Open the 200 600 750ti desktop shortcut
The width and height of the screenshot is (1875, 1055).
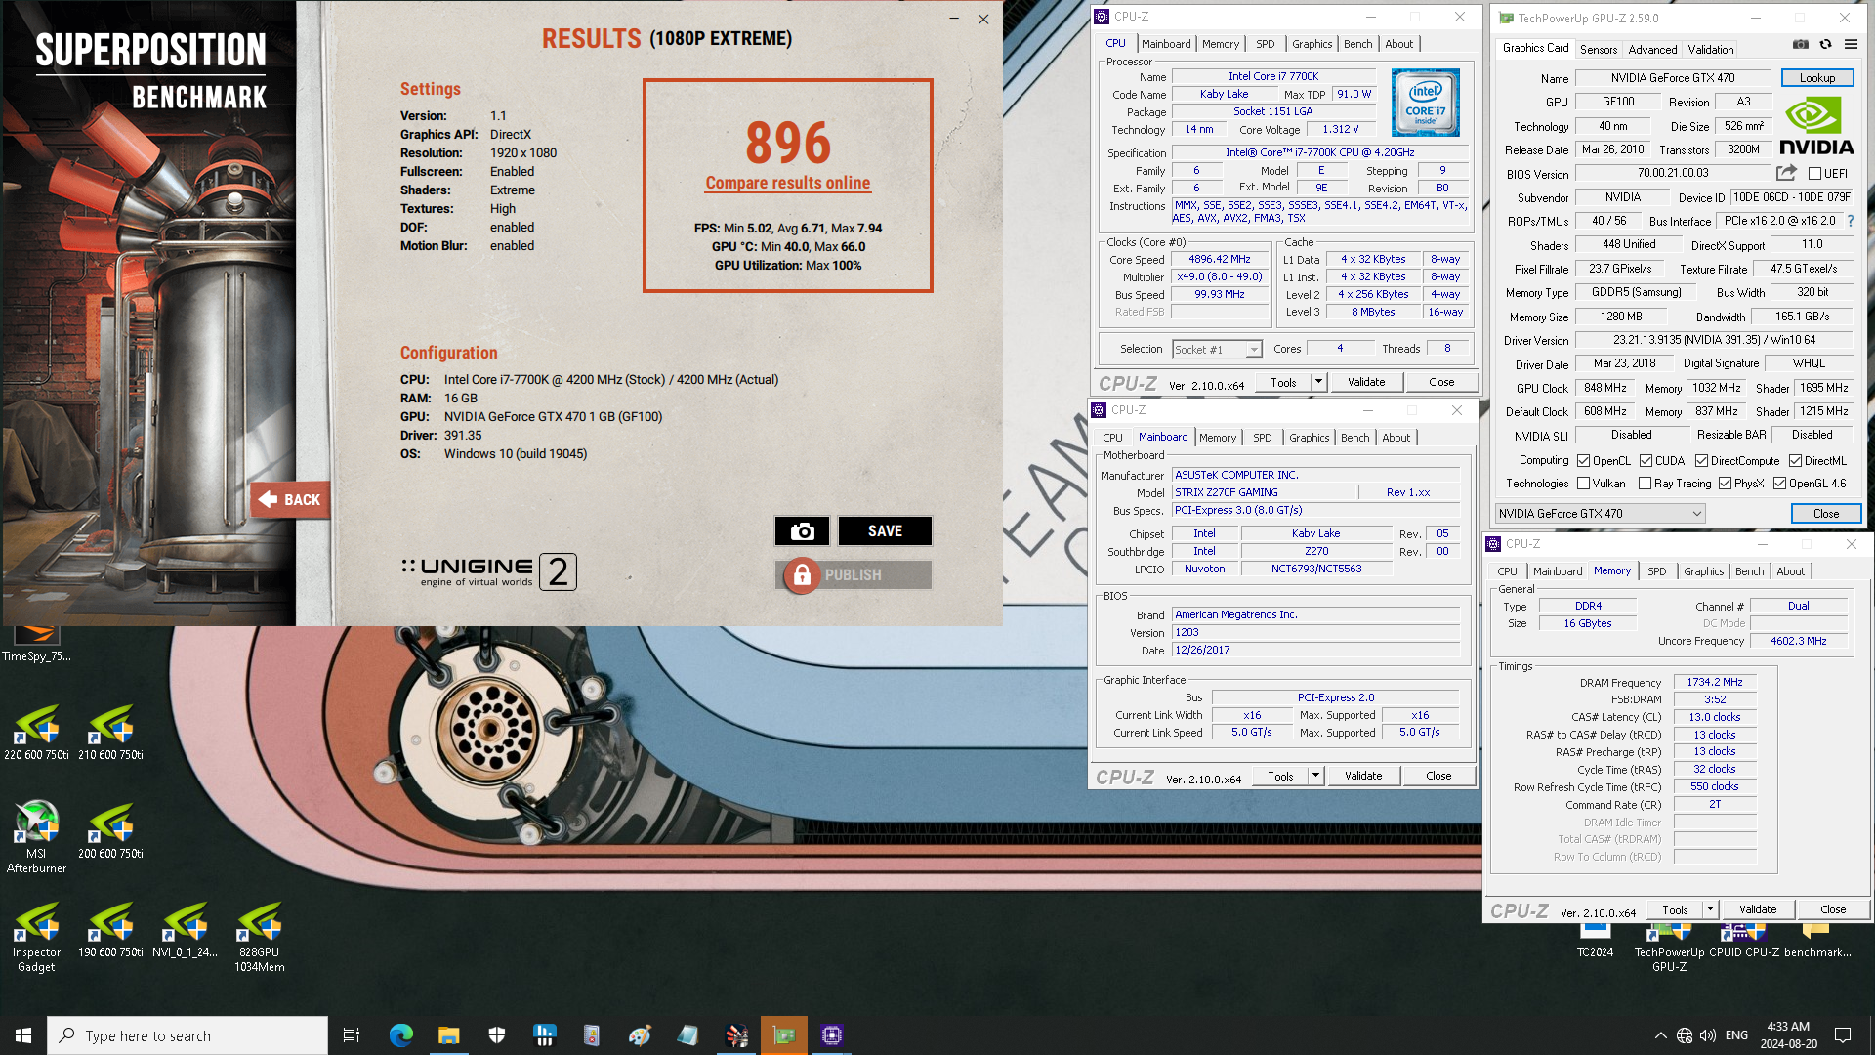coord(110,830)
